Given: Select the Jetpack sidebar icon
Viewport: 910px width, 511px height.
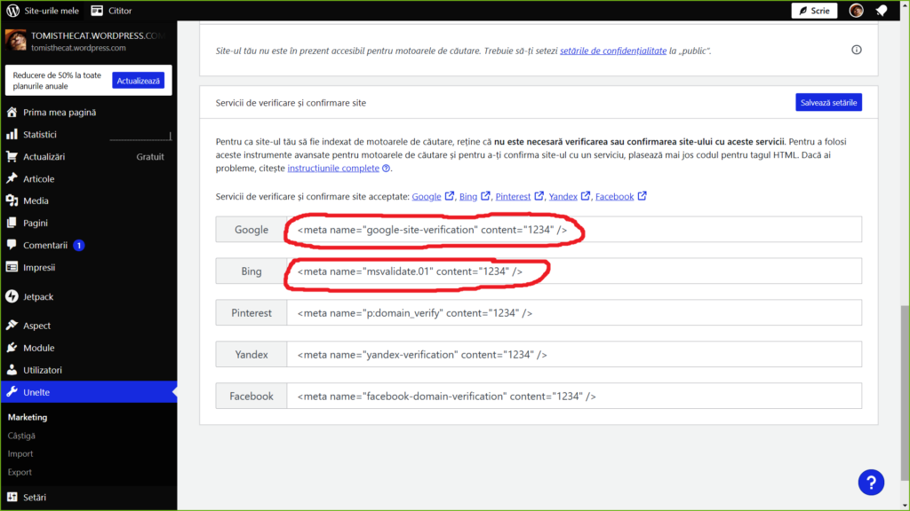Looking at the screenshot, I should coord(12,296).
